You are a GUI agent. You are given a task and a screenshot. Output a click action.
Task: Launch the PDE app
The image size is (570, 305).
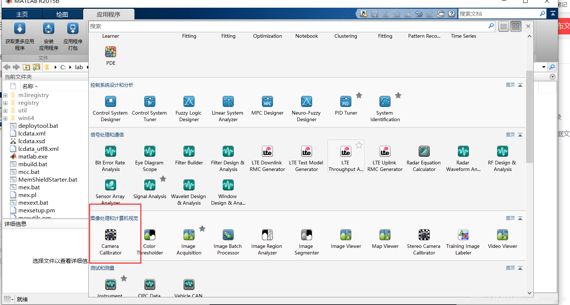(x=111, y=56)
